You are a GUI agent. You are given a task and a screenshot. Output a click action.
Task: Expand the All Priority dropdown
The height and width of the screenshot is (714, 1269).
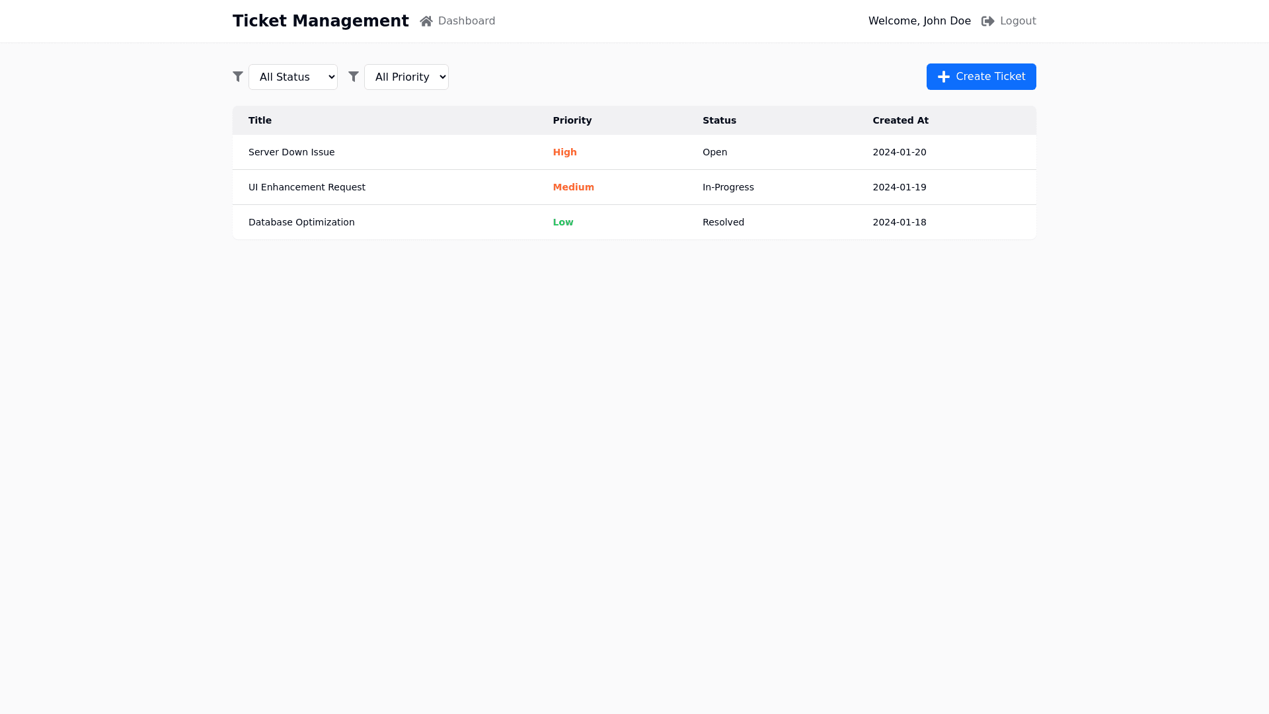click(406, 77)
